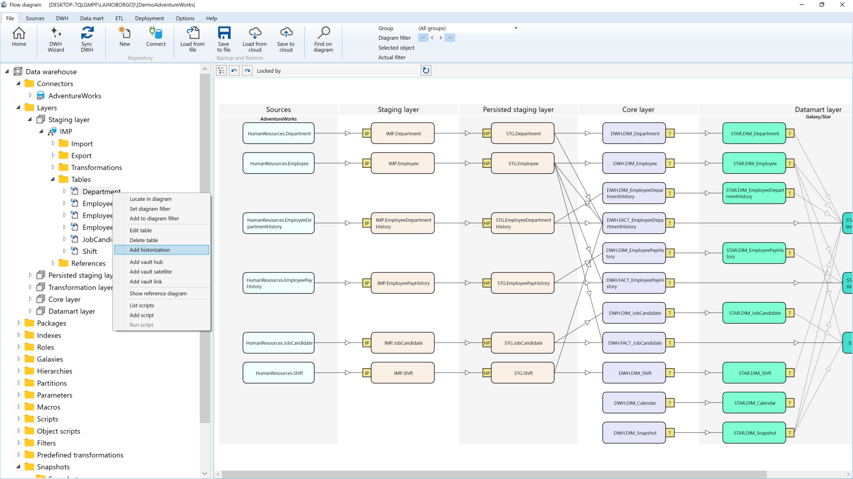Choose Add vault satellite
853x479 pixels.
coord(162,272)
